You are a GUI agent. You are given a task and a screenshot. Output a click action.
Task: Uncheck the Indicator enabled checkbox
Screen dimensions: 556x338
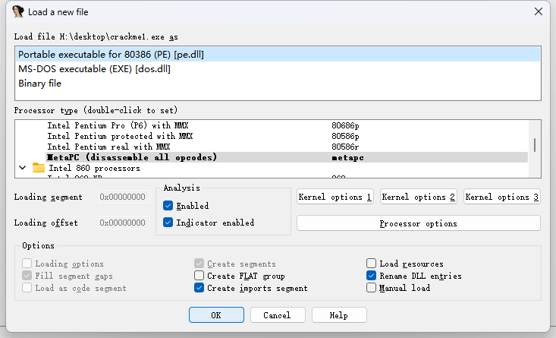click(168, 223)
